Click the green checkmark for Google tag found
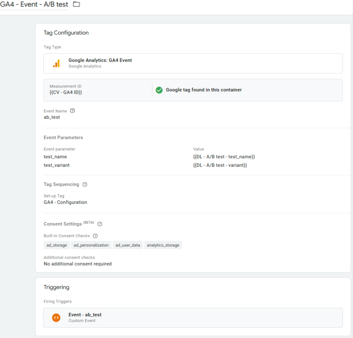Viewport: 353px width, 338px height. click(x=159, y=90)
